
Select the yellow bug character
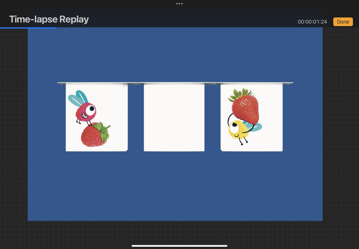(x=238, y=130)
